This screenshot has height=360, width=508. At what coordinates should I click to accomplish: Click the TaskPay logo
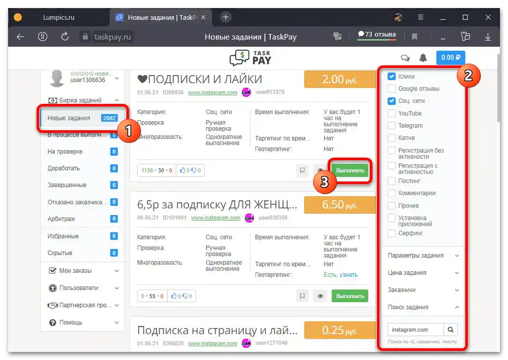tap(250, 58)
